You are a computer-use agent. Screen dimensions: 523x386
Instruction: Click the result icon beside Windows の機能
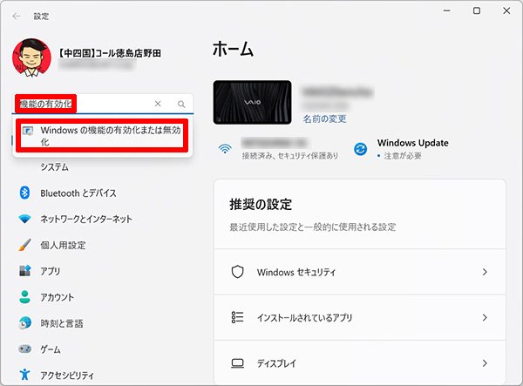click(28, 131)
